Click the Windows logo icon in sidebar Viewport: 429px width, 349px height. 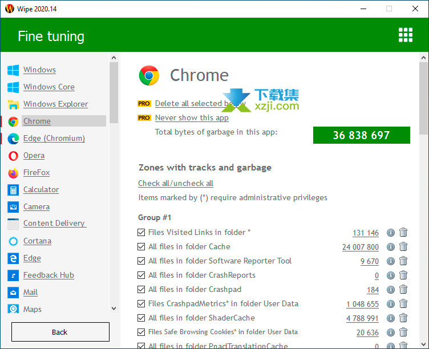coord(13,70)
